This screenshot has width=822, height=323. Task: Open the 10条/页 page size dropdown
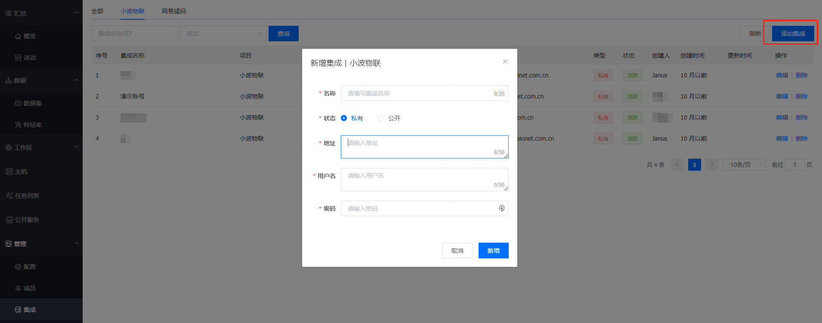(x=744, y=165)
